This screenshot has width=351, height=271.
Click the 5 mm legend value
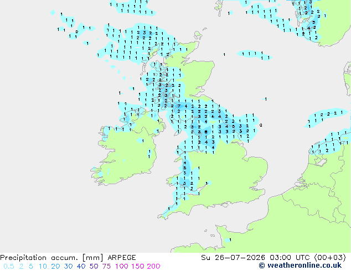pos(31,267)
